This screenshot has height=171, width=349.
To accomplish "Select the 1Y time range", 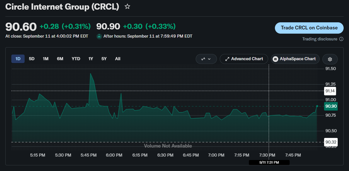I will (x=91, y=59).
